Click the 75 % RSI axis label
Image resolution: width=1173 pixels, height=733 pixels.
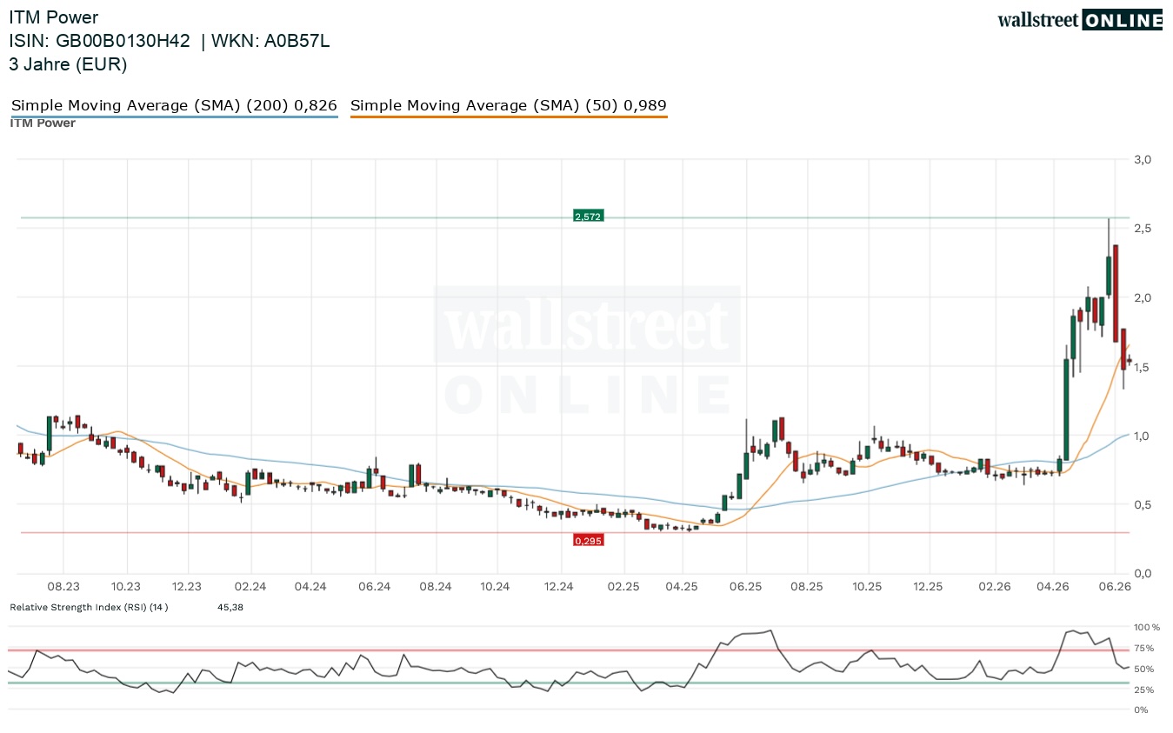[1145, 648]
